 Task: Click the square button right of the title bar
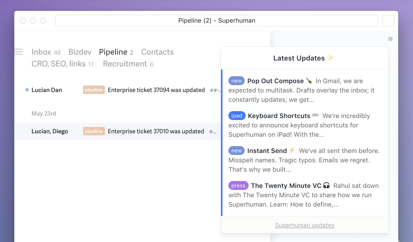pyautogui.click(x=388, y=21)
